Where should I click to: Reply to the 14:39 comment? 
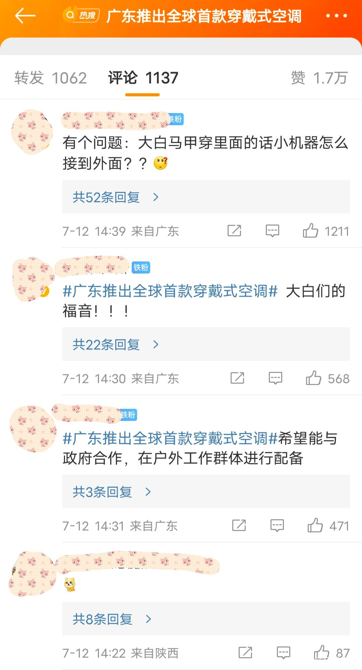(272, 231)
